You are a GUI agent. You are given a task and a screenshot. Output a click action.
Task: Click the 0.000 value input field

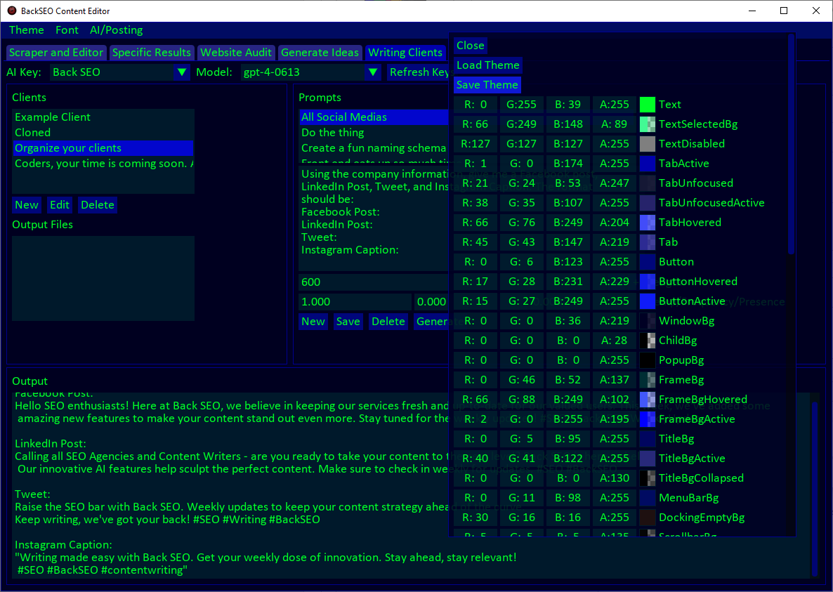click(432, 301)
